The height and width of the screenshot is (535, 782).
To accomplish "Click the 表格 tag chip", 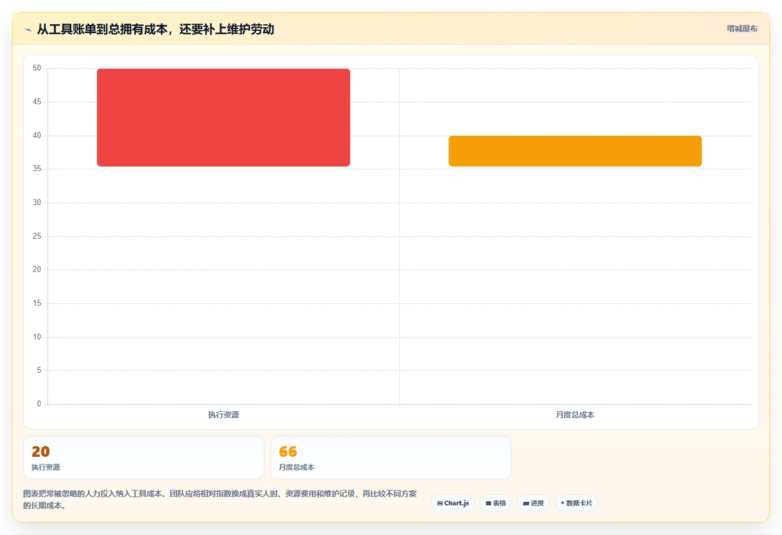I will tap(495, 503).
